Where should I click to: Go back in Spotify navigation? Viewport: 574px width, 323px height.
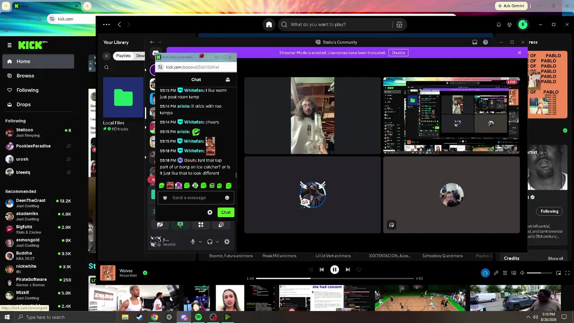[119, 25]
